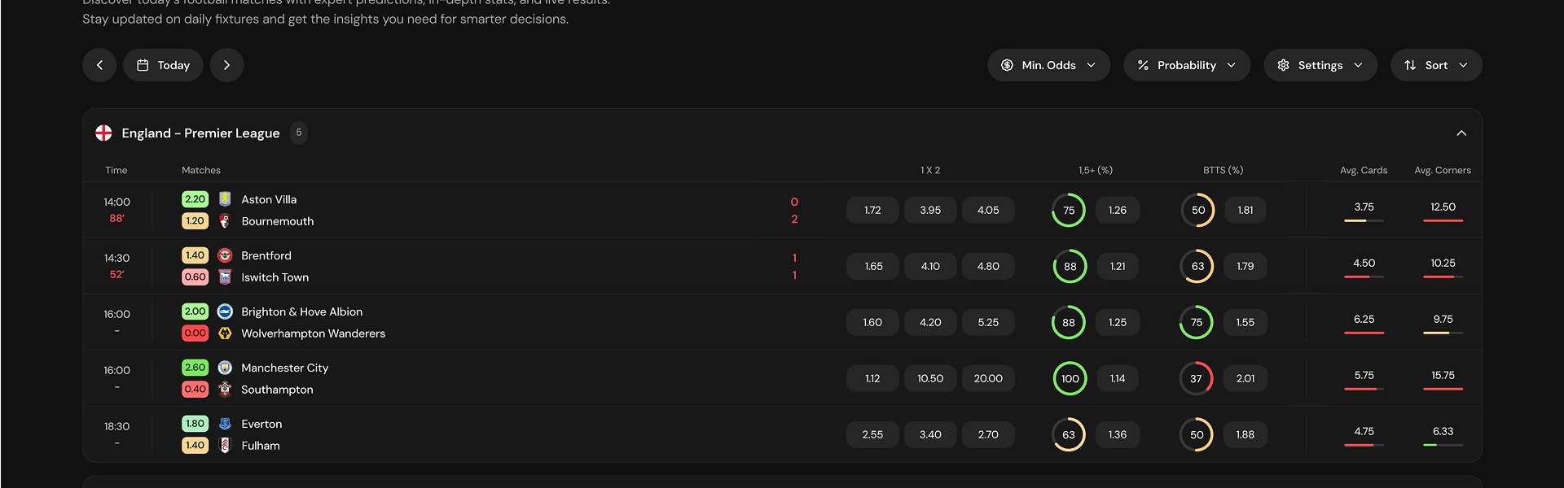Click the Everton club crest

(226, 424)
